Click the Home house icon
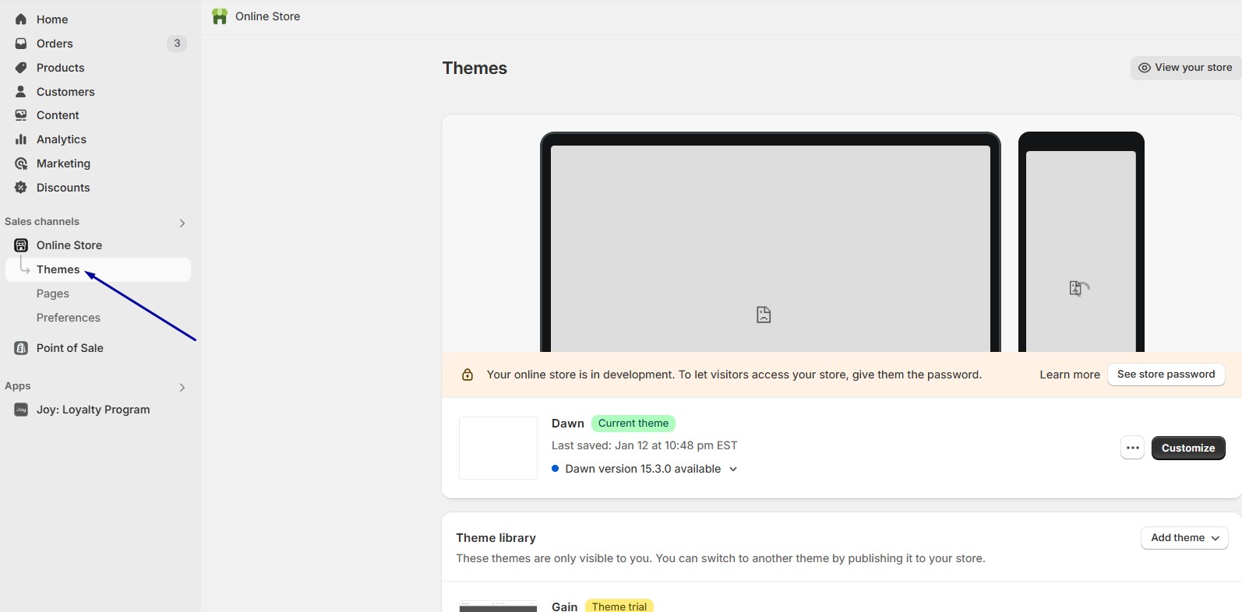Viewport: 1242px width, 612px height. pos(21,19)
